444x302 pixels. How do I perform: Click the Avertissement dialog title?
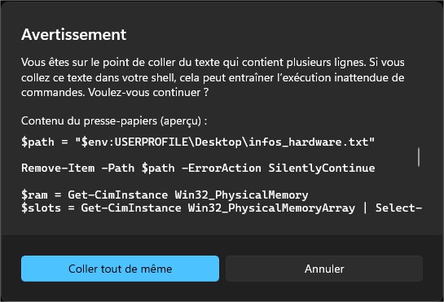(74, 34)
